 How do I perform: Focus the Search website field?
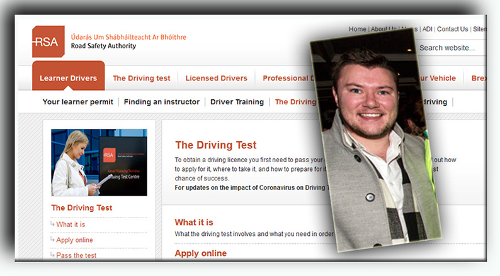(452, 48)
